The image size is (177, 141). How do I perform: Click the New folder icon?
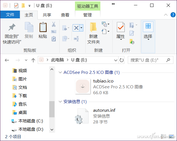pos(93,27)
